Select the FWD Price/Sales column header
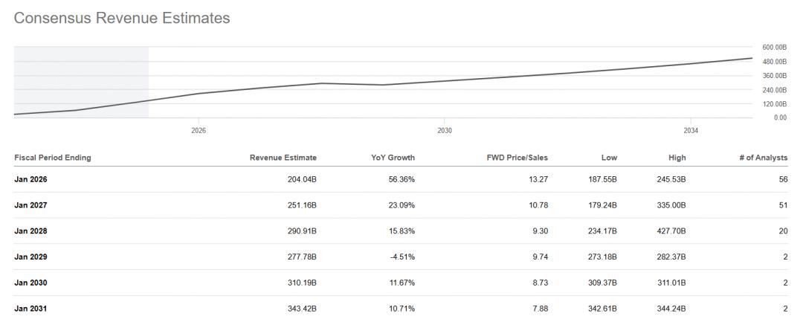The height and width of the screenshot is (319, 803). pyautogui.click(x=517, y=158)
